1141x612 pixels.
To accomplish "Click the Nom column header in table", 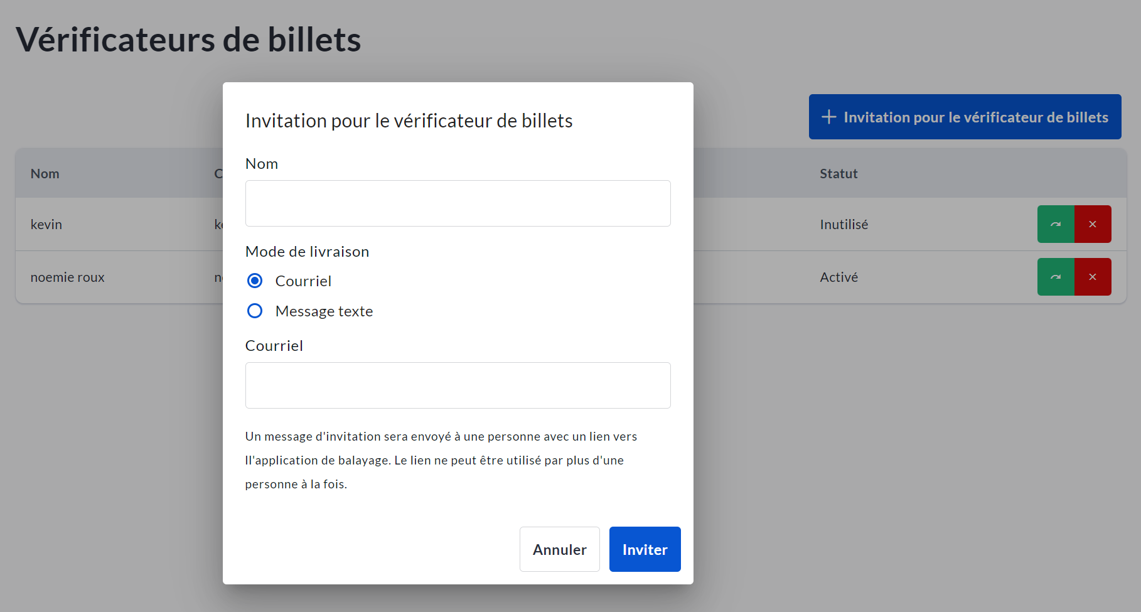I will click(x=45, y=174).
